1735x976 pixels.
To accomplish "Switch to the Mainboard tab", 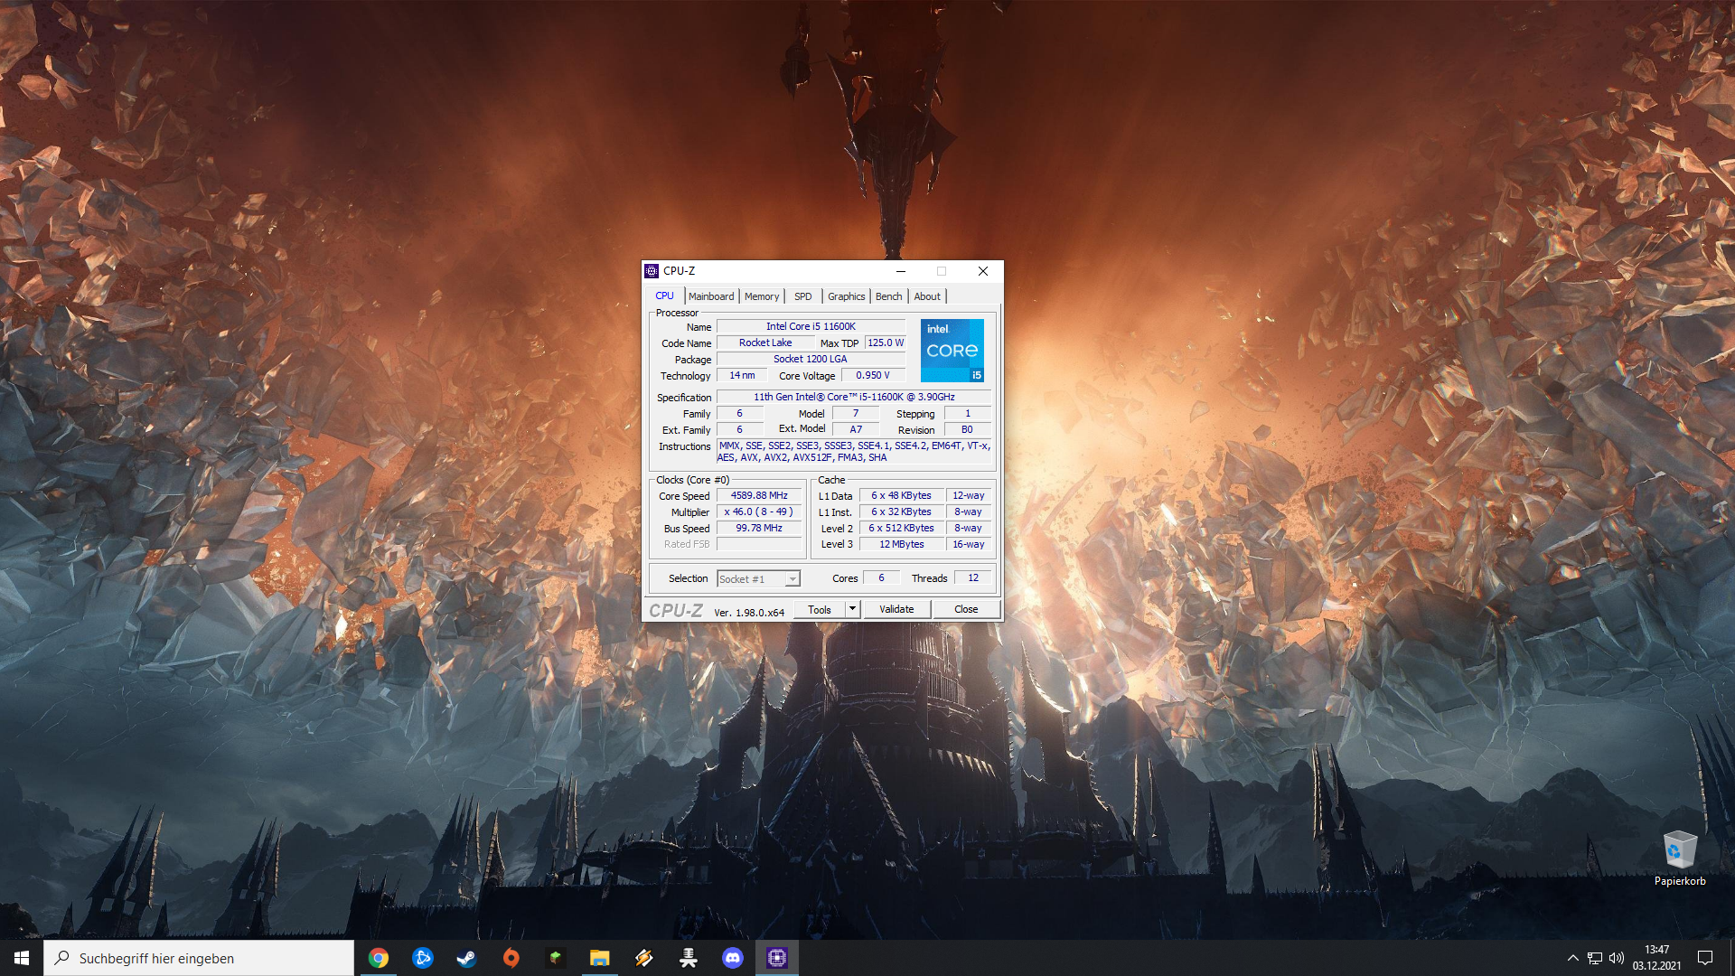I will pos(711,296).
